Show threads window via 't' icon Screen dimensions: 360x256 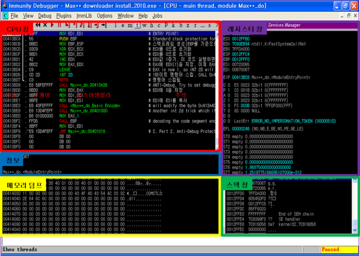click(138, 25)
